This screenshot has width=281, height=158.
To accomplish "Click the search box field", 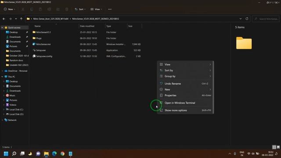I will point(266,19).
